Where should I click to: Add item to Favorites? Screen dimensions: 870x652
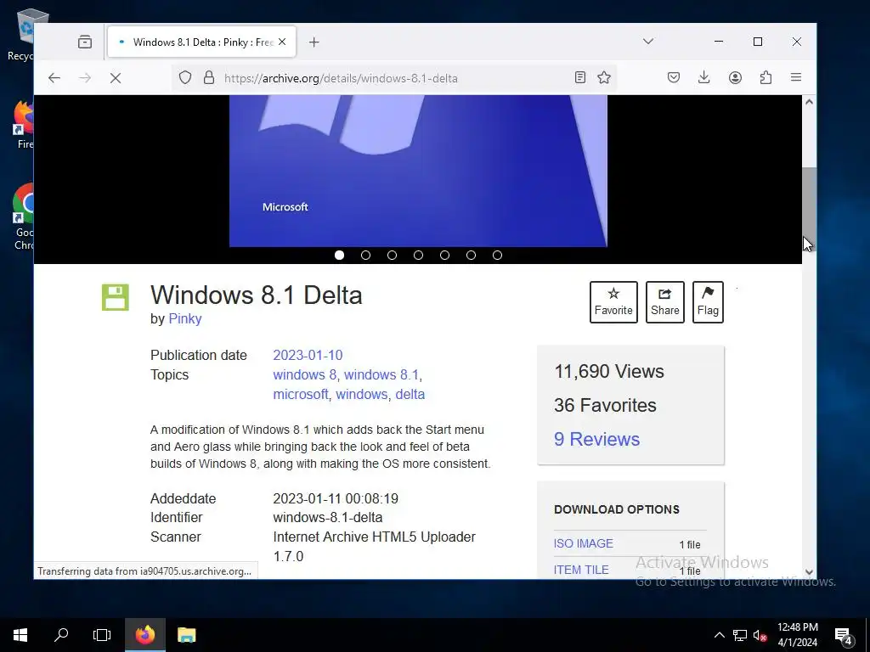613,302
